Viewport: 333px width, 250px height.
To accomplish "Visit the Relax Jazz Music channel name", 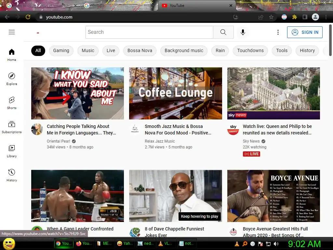I will tap(160, 141).
